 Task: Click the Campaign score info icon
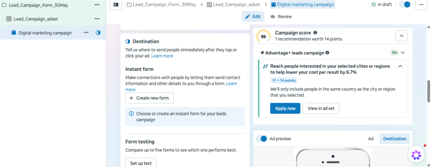(x=315, y=33)
